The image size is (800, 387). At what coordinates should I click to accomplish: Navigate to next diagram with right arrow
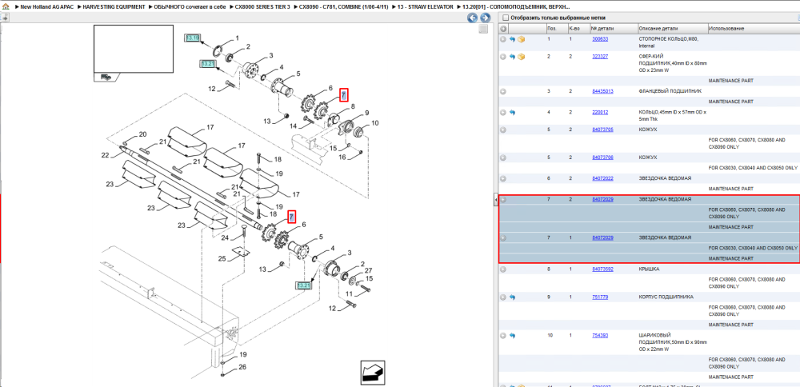coord(484,18)
